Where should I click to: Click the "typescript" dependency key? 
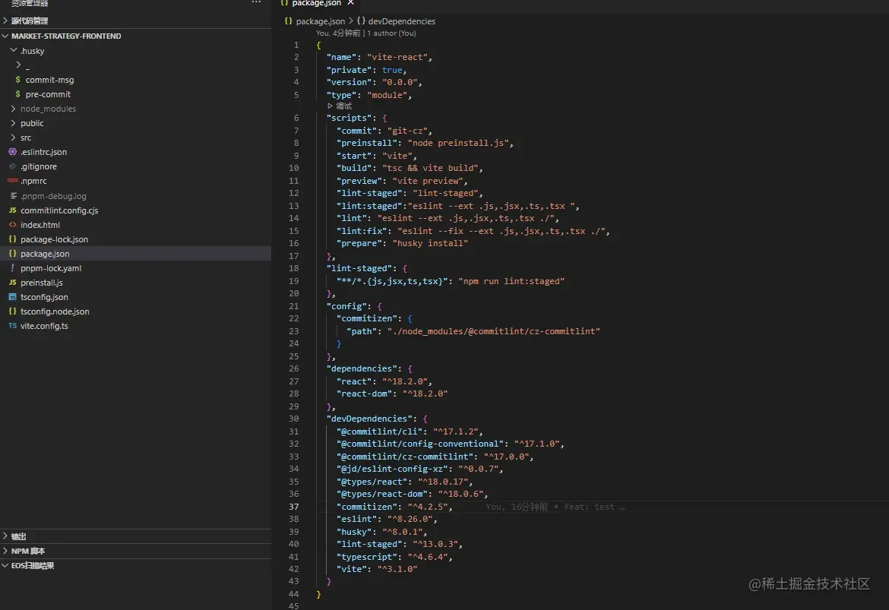[367, 557]
